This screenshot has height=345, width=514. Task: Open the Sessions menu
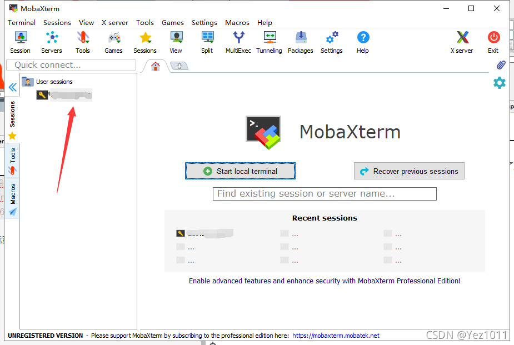pyautogui.click(x=57, y=23)
